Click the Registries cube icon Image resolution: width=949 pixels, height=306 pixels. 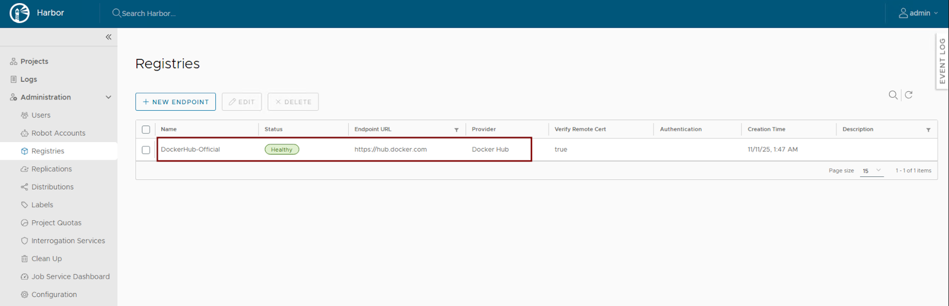tap(24, 151)
